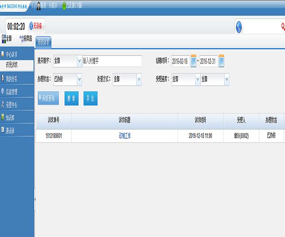Screen dimensions: 285x237
Task: Click the 无设备 device status icon
Action: 32,26
